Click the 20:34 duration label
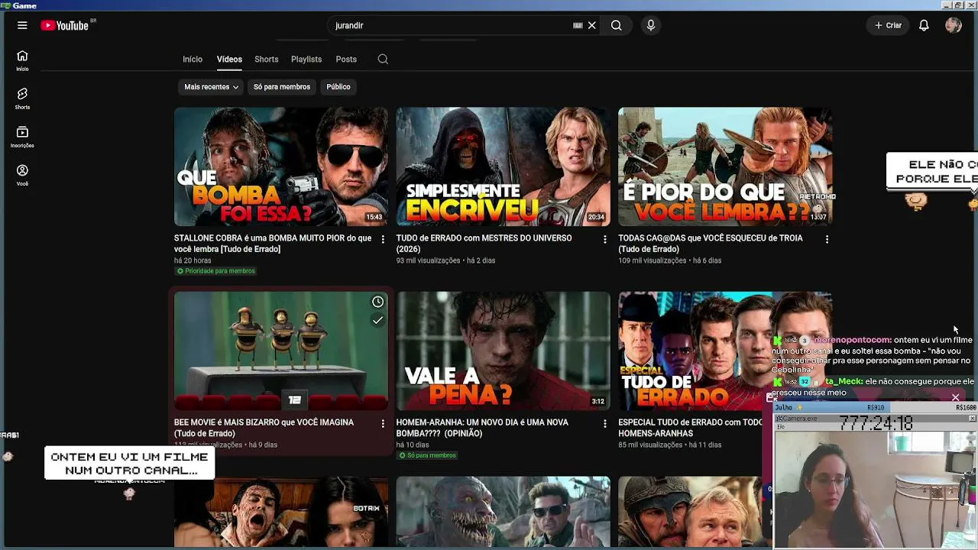 tap(596, 217)
